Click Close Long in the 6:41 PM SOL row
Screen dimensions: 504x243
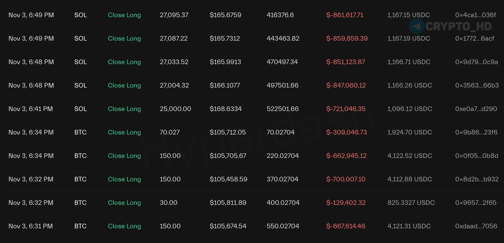124,109
